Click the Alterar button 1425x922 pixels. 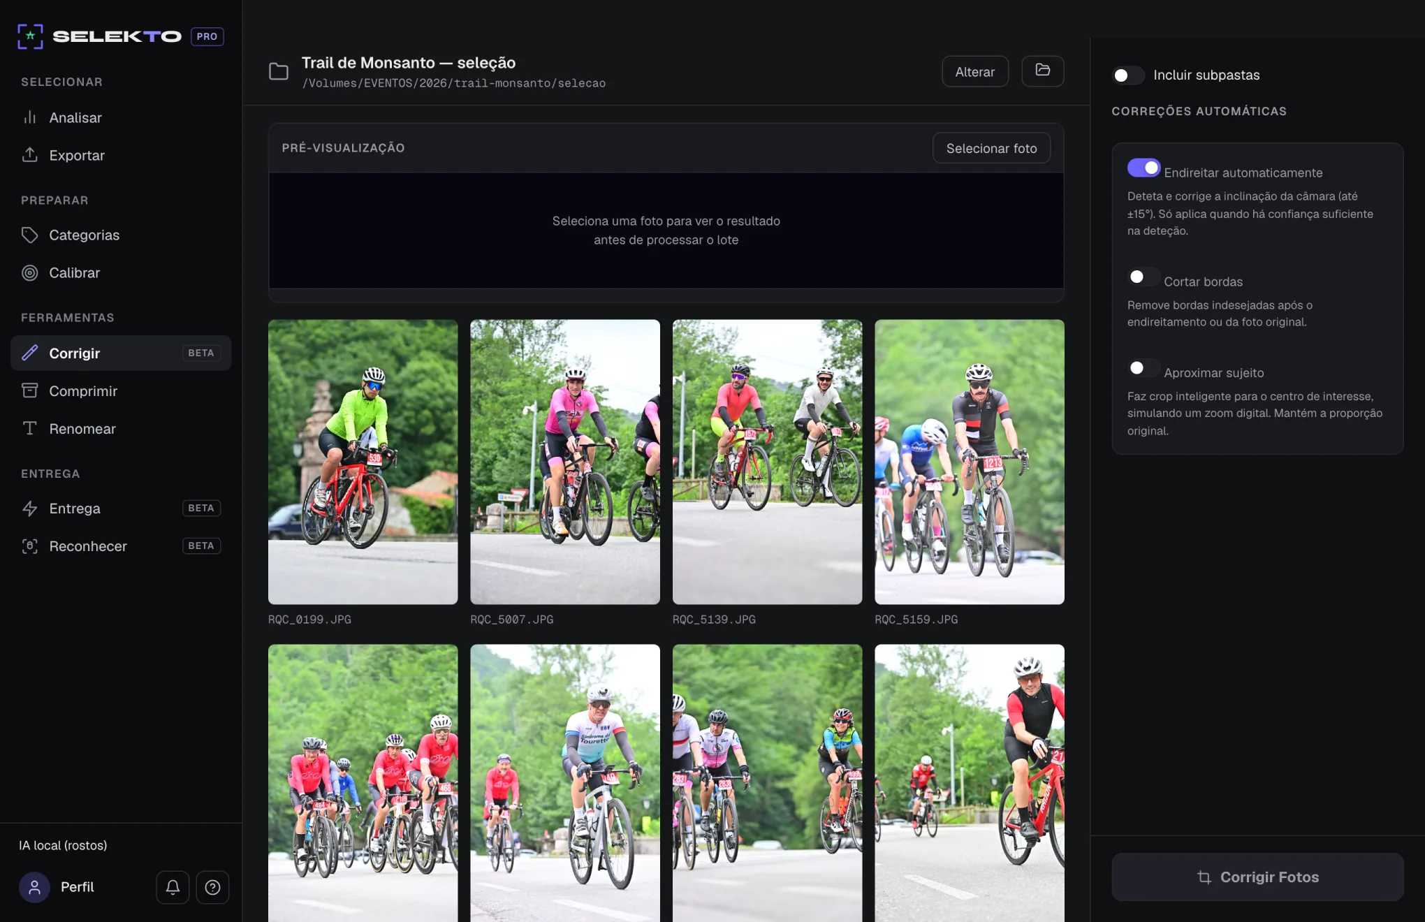(x=974, y=71)
